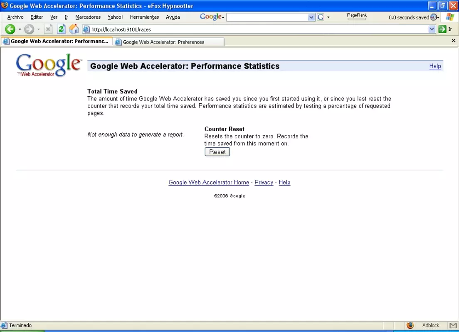
Task: Expand the Google search box dropdown
Action: [311, 17]
